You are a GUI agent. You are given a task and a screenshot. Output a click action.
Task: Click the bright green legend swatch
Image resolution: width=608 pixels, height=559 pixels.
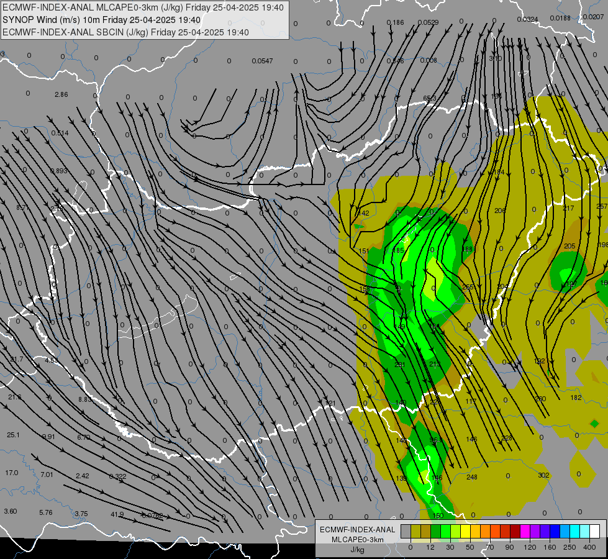(445, 531)
